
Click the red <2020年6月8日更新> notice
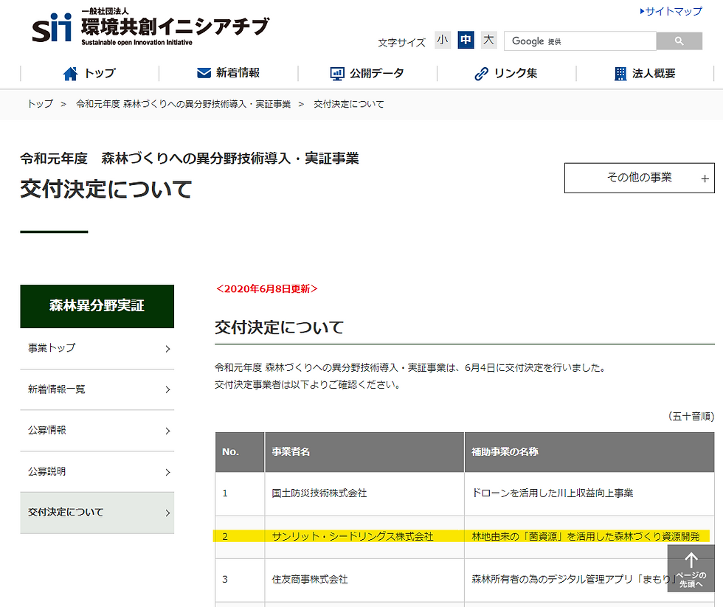click(266, 289)
